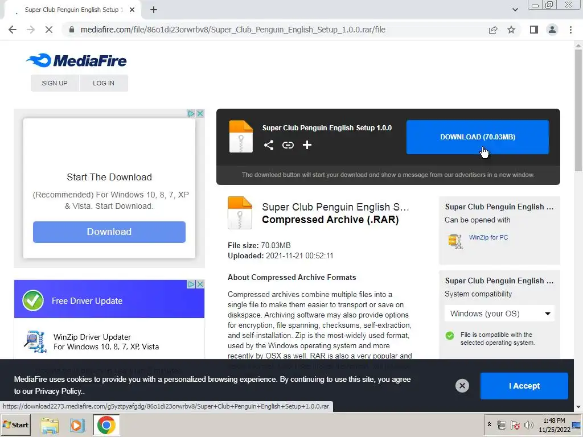
Task: Show hidden system tray icons
Action: coord(489,424)
